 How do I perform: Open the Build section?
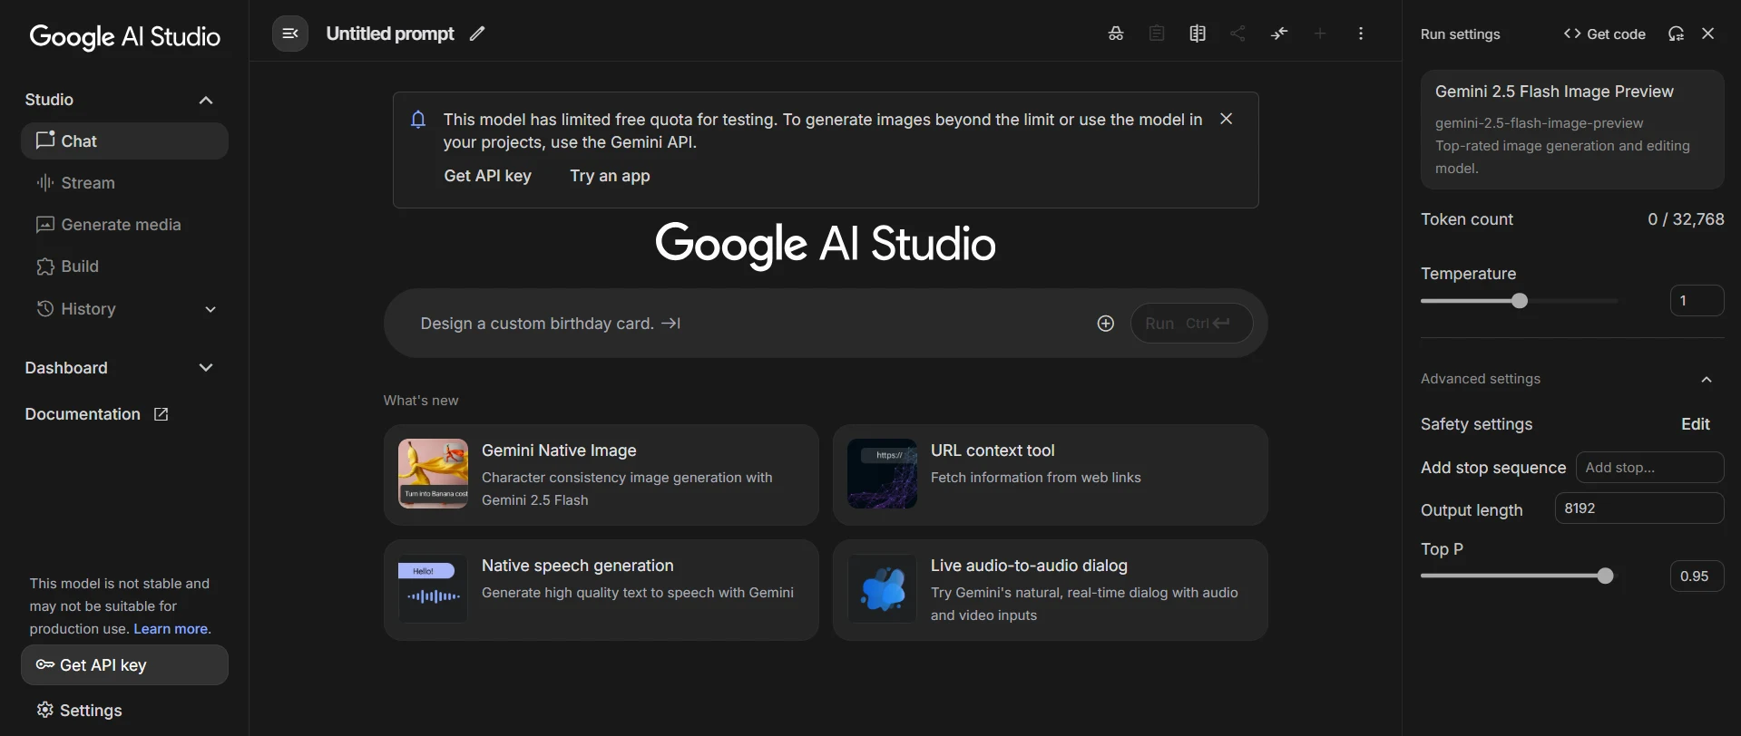click(124, 266)
